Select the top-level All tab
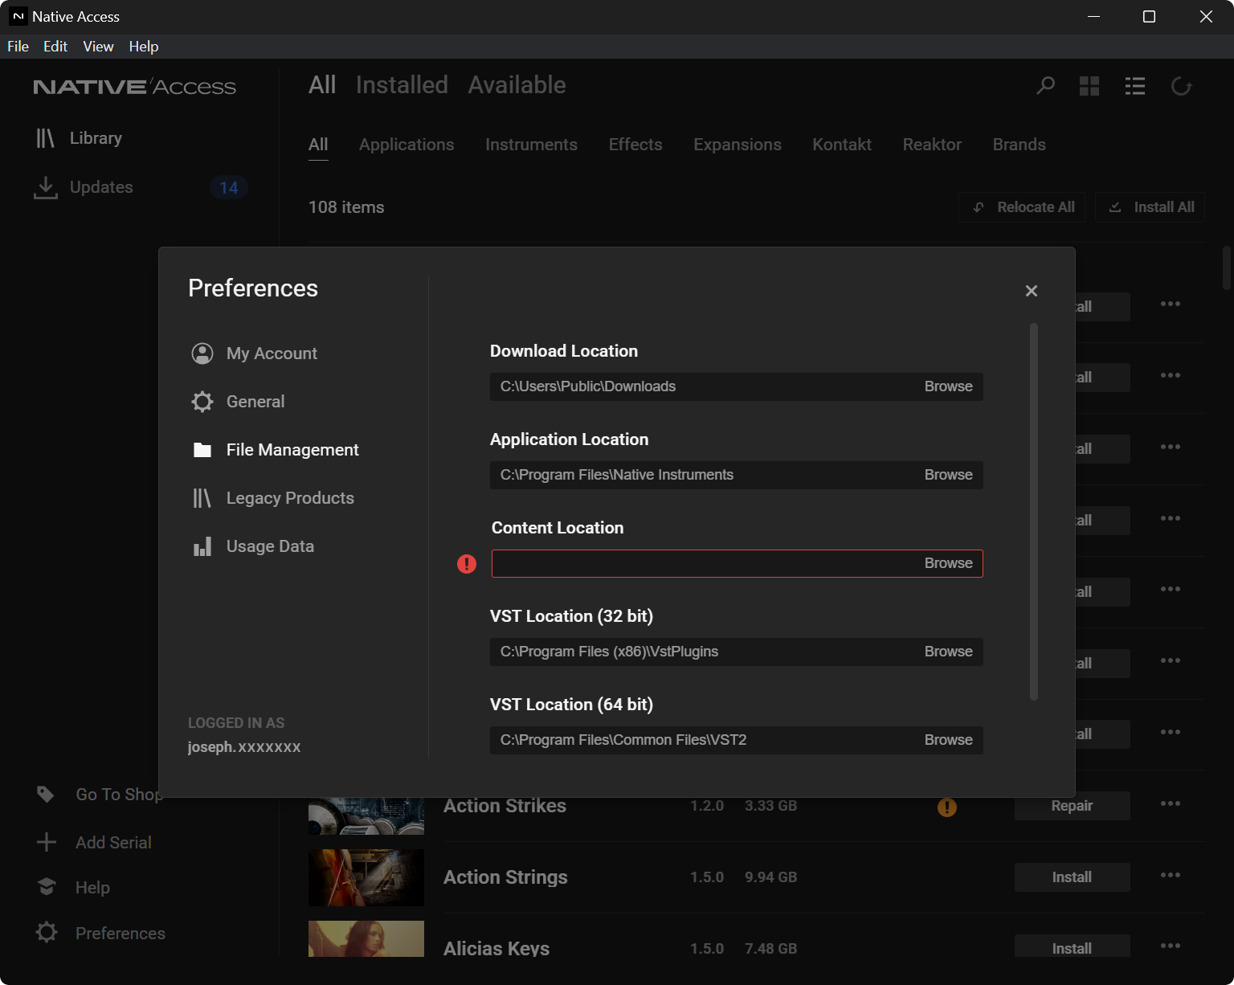 point(322,85)
